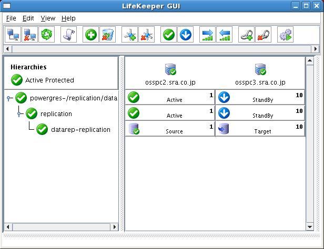
Task: Click the osspc2.sra.co.jp server name
Action: point(170,82)
